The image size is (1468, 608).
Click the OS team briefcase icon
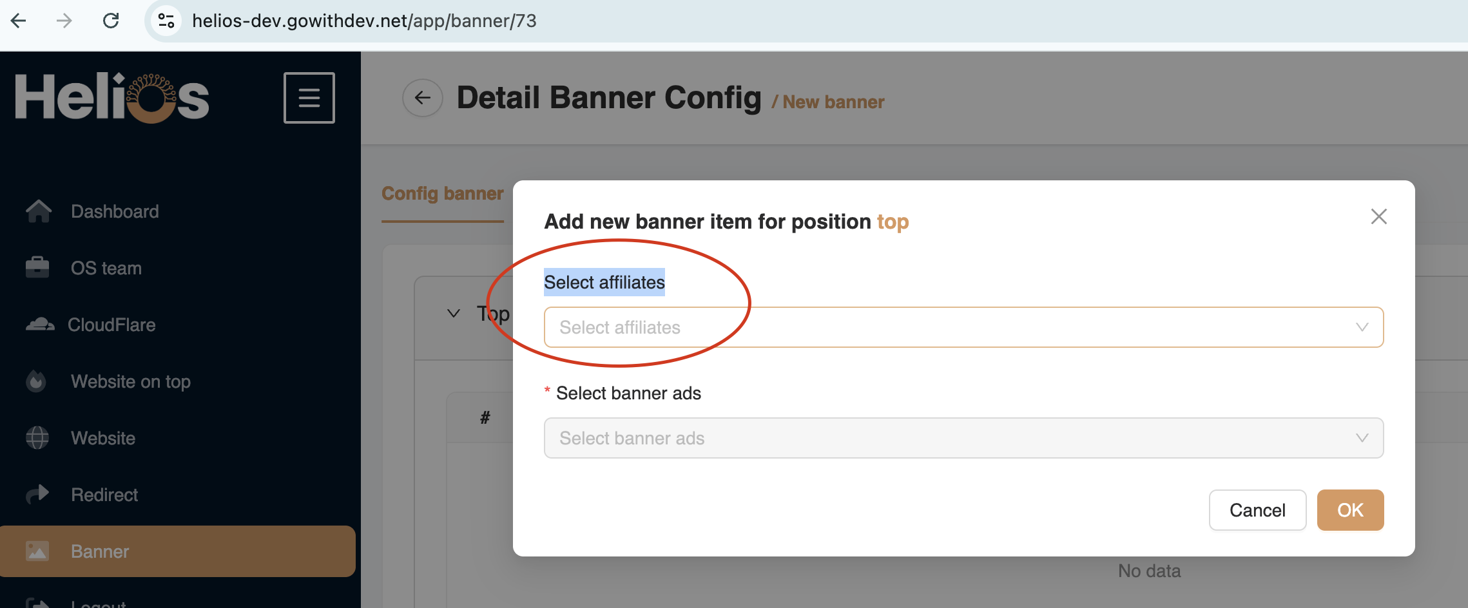click(x=37, y=267)
